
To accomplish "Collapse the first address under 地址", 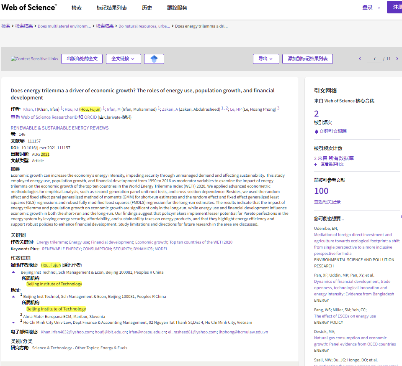I will pos(13,296).
